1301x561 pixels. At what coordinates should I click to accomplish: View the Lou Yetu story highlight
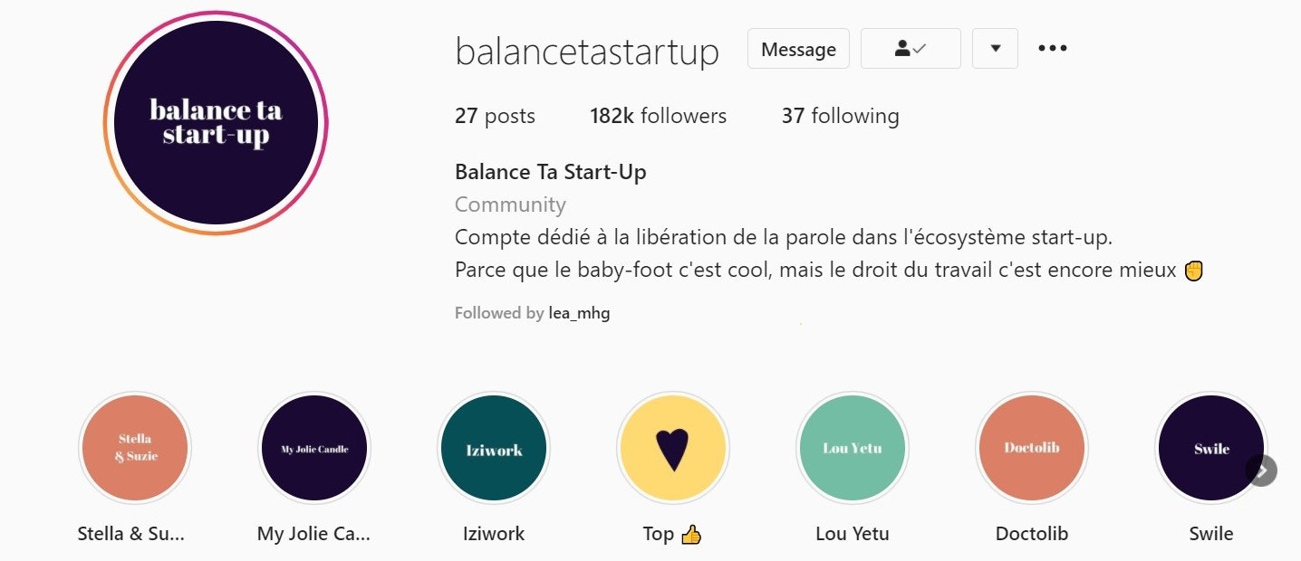coord(852,448)
